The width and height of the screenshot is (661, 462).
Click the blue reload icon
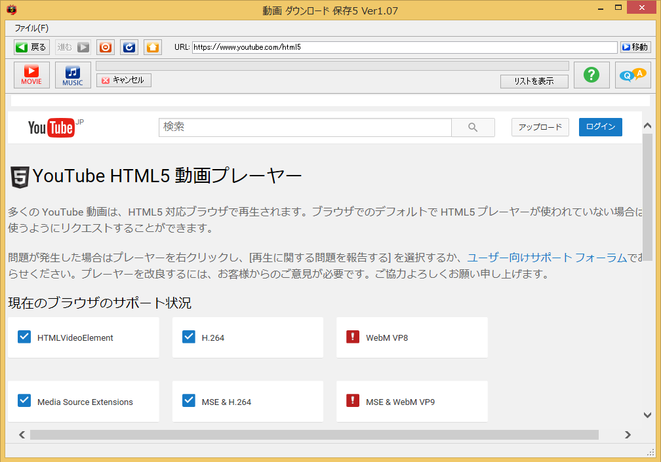coord(129,47)
